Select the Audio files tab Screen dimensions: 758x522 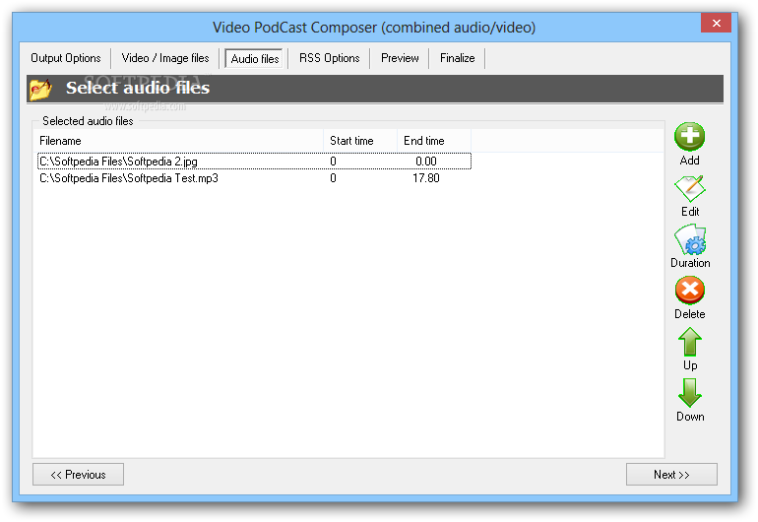[255, 58]
